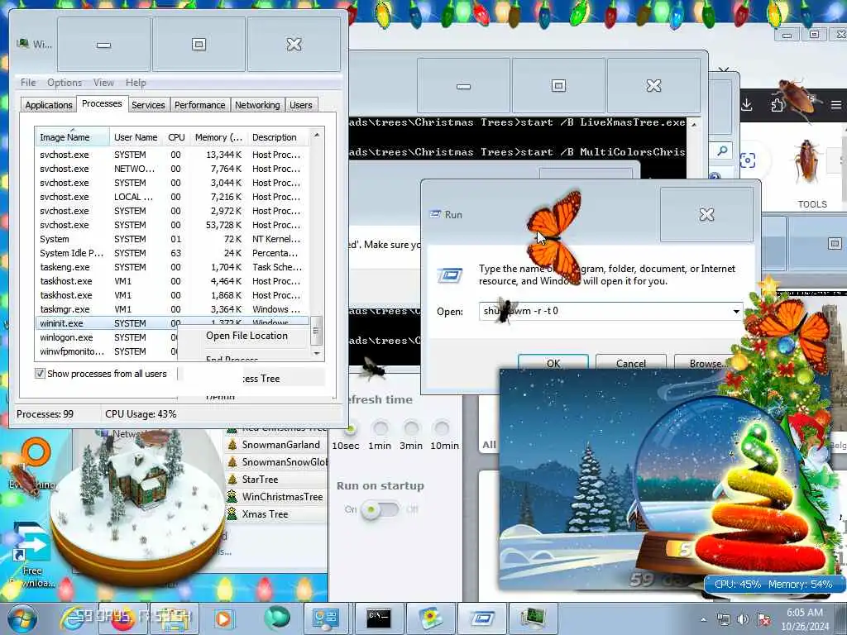Select the taskeng.exe process row

(172, 267)
